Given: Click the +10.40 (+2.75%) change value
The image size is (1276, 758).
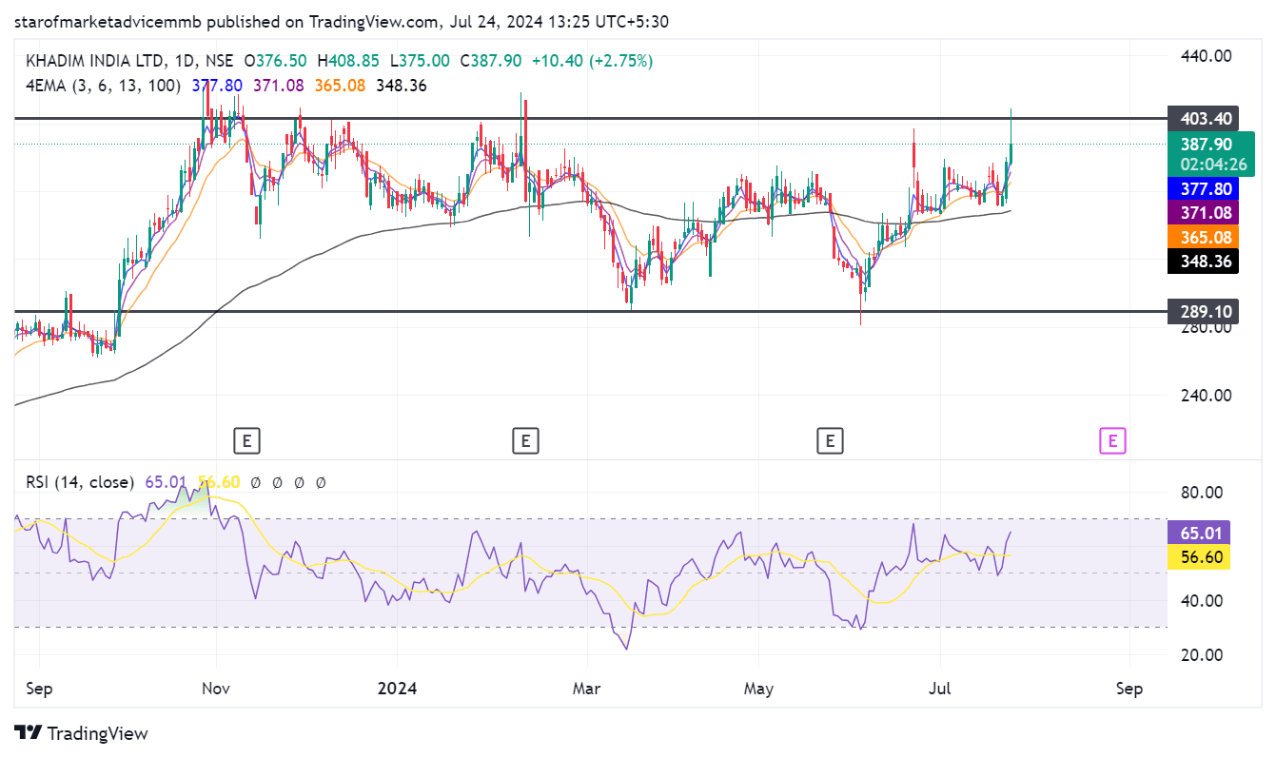Looking at the screenshot, I should pos(592,61).
